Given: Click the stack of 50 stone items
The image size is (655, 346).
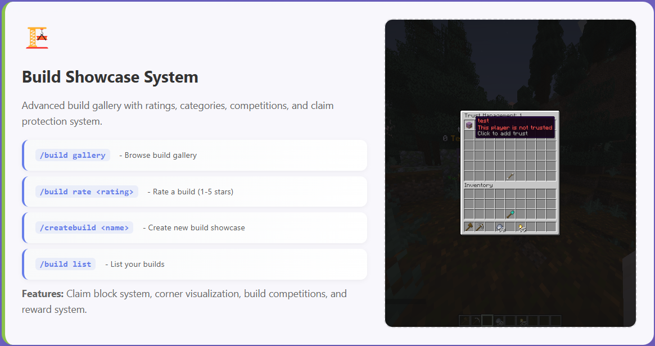Looking at the screenshot, I should click(500, 226).
